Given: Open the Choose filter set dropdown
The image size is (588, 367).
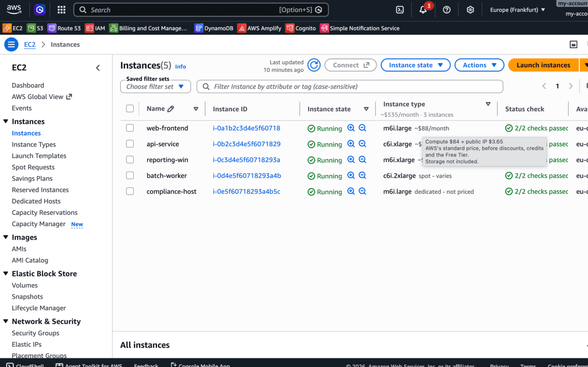Looking at the screenshot, I should 155,86.
